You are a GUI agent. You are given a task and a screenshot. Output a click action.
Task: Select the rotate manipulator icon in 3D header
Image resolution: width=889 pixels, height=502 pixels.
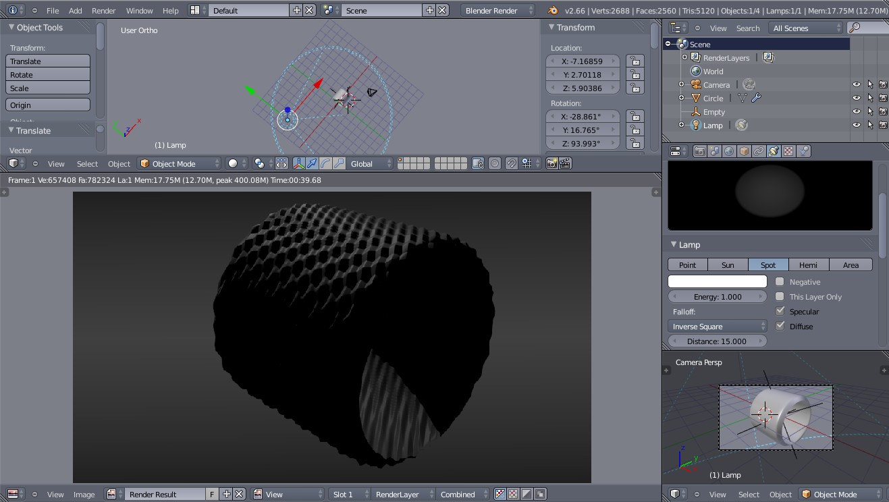(x=325, y=163)
